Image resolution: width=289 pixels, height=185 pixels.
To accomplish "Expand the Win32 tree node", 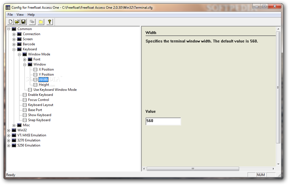I will tap(8, 130).
